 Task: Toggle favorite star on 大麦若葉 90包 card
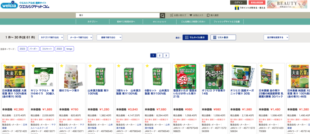click(x=5, y=66)
